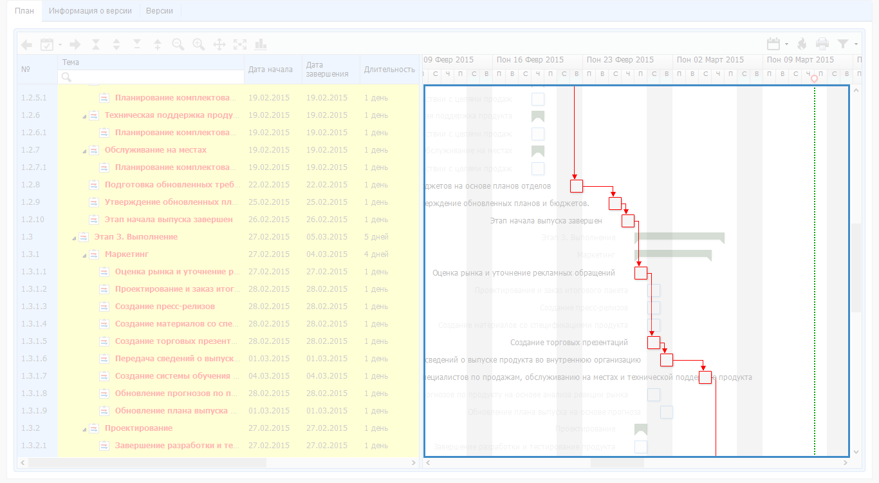Sort by Длительность column header
This screenshot has width=879, height=483.
[389, 70]
